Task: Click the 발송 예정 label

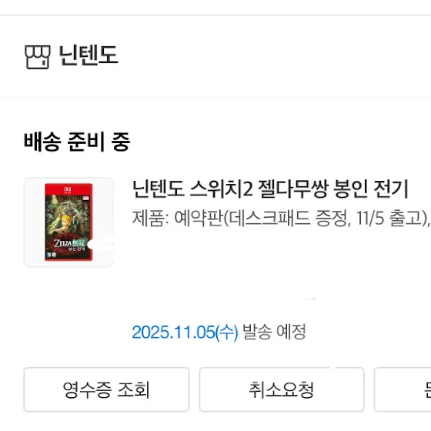Action: [274, 332]
